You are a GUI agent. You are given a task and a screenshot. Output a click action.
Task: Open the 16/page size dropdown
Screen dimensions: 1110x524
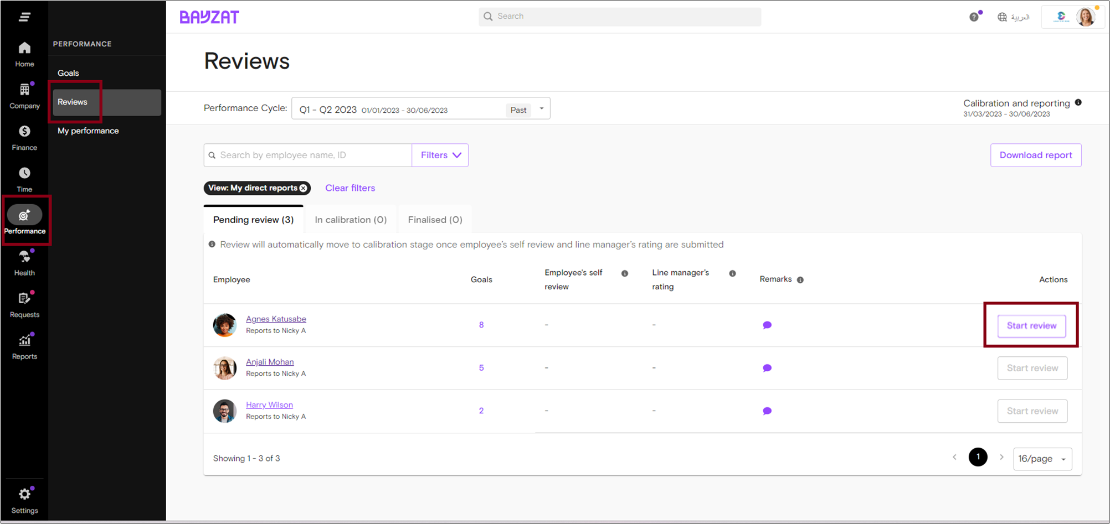(1042, 459)
